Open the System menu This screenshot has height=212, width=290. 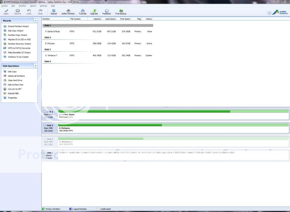5,6
